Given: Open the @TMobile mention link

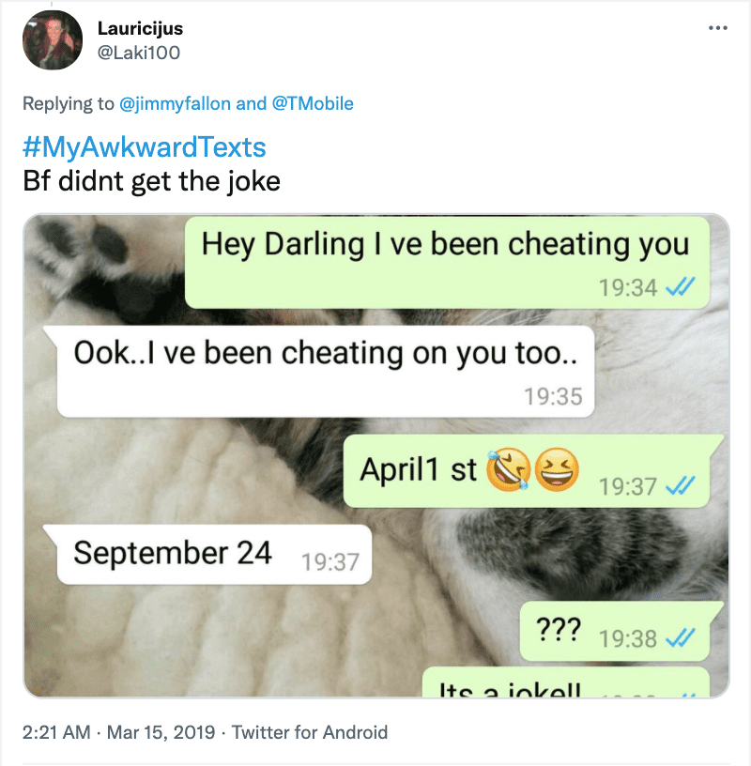Looking at the screenshot, I should [313, 103].
